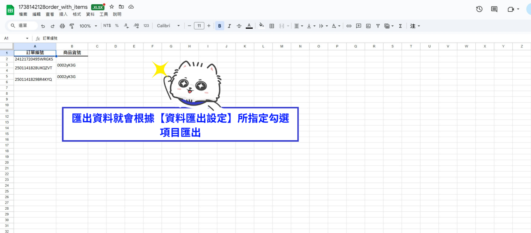The height and width of the screenshot is (233, 531).
Task: Open the 插入 menu
Action: coord(63,14)
